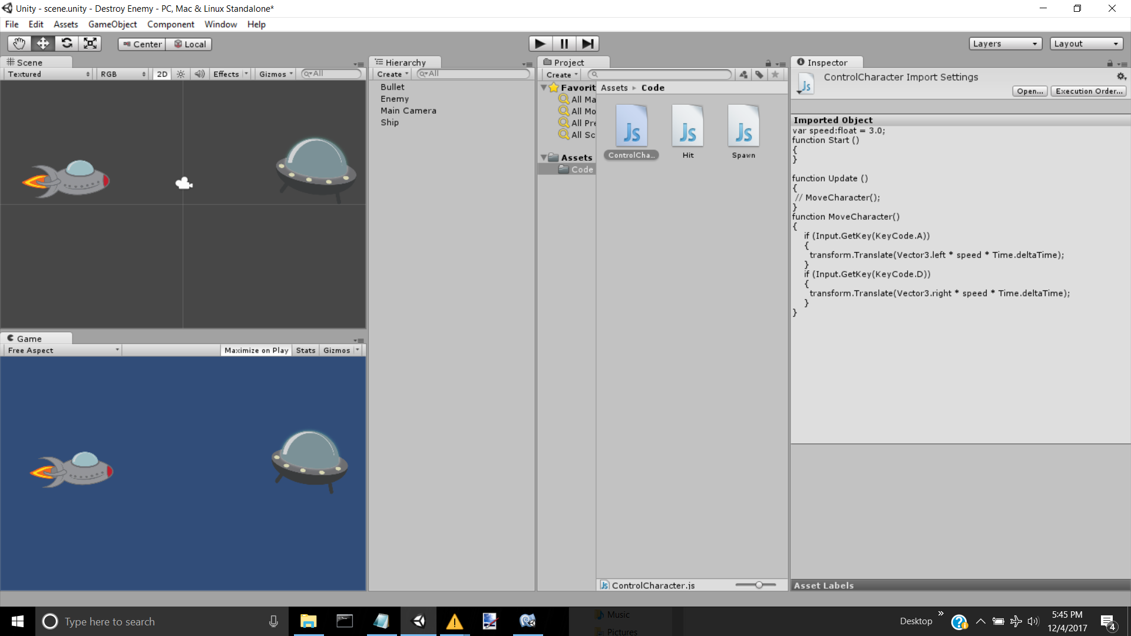Open the Layers dropdown

tap(1005, 44)
